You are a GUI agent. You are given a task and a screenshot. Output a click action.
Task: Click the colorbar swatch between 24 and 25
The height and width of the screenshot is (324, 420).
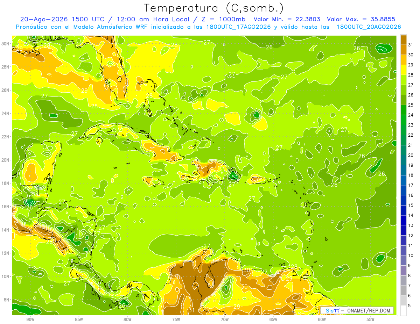404,110
